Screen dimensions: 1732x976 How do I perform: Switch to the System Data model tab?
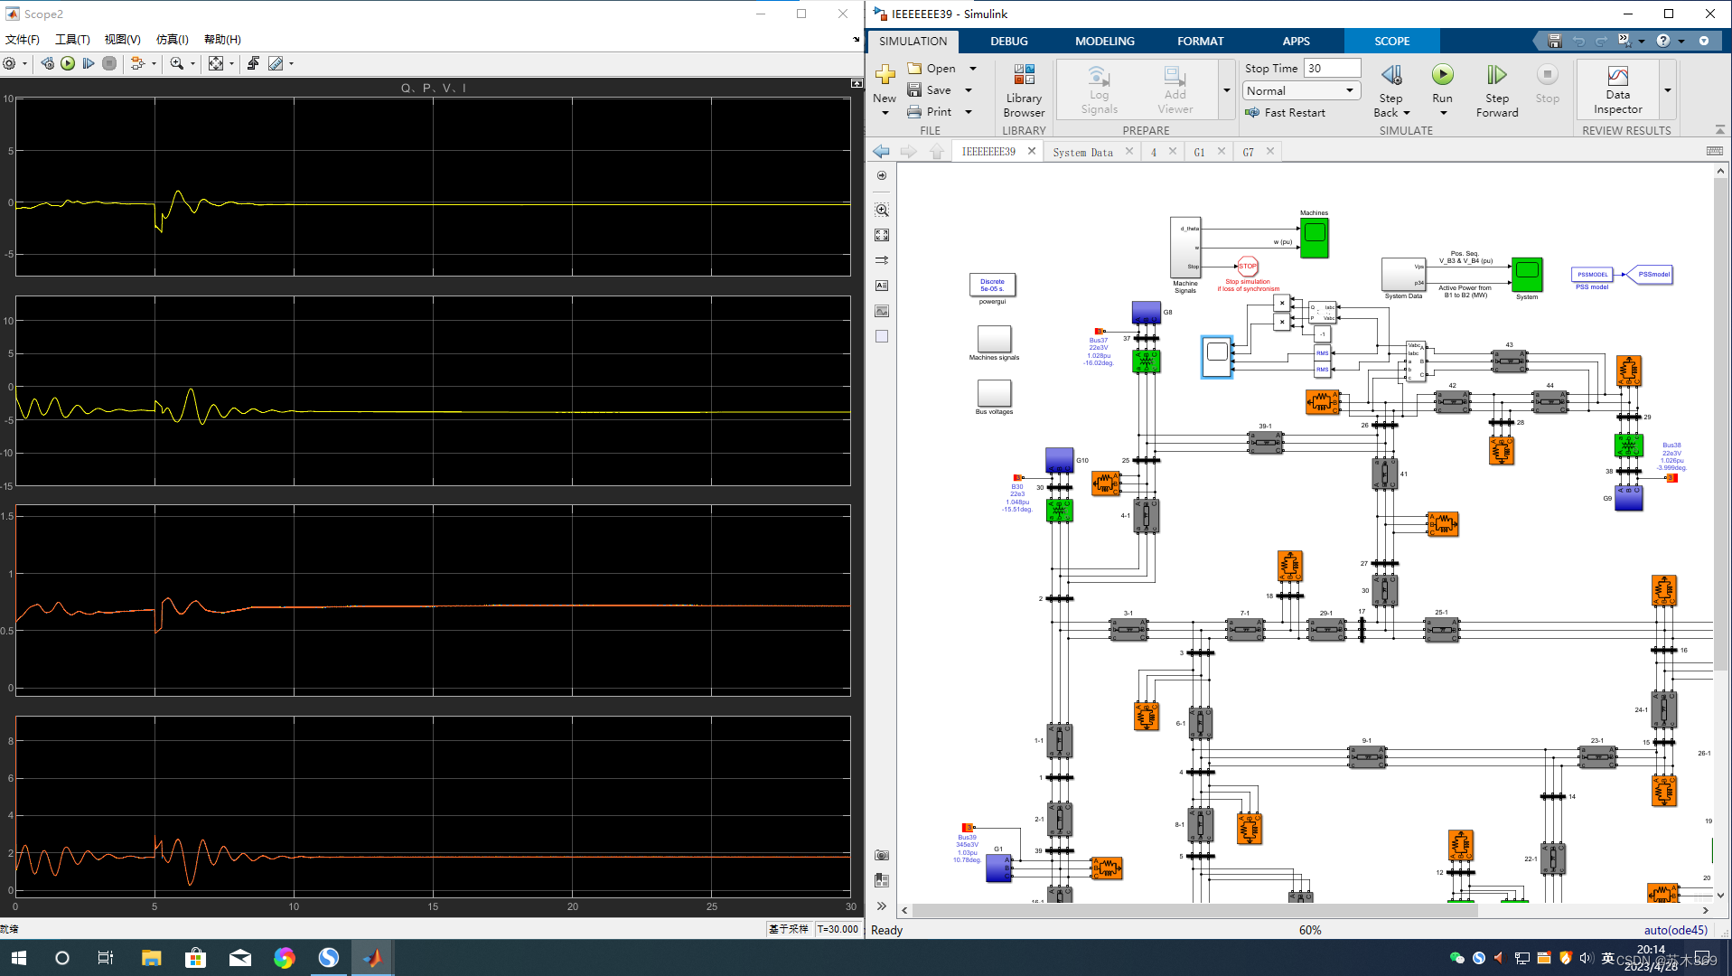click(x=1082, y=152)
